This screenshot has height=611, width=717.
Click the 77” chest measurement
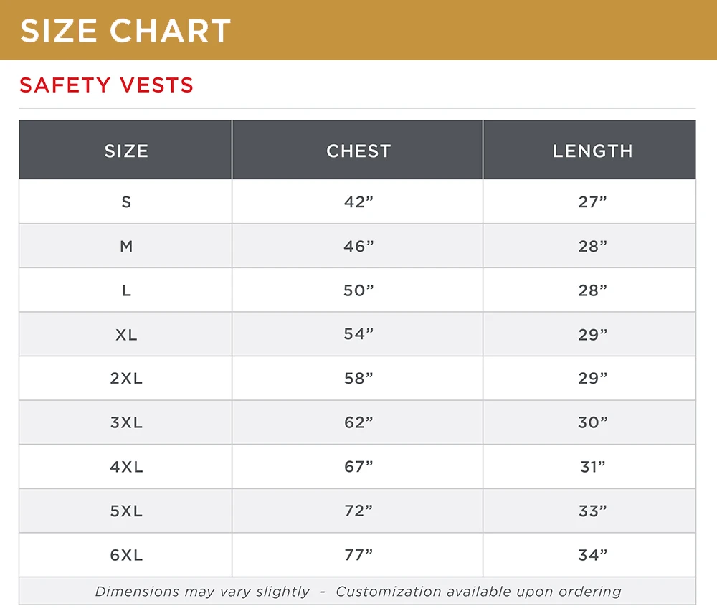(x=358, y=555)
